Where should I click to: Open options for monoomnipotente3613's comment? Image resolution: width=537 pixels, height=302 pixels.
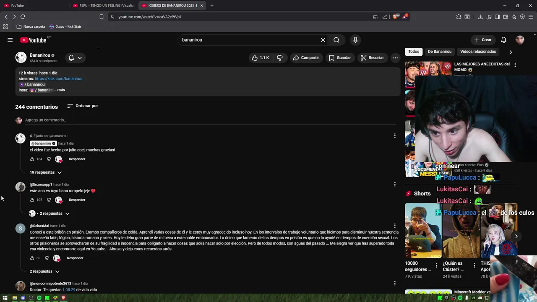pyautogui.click(x=394, y=283)
